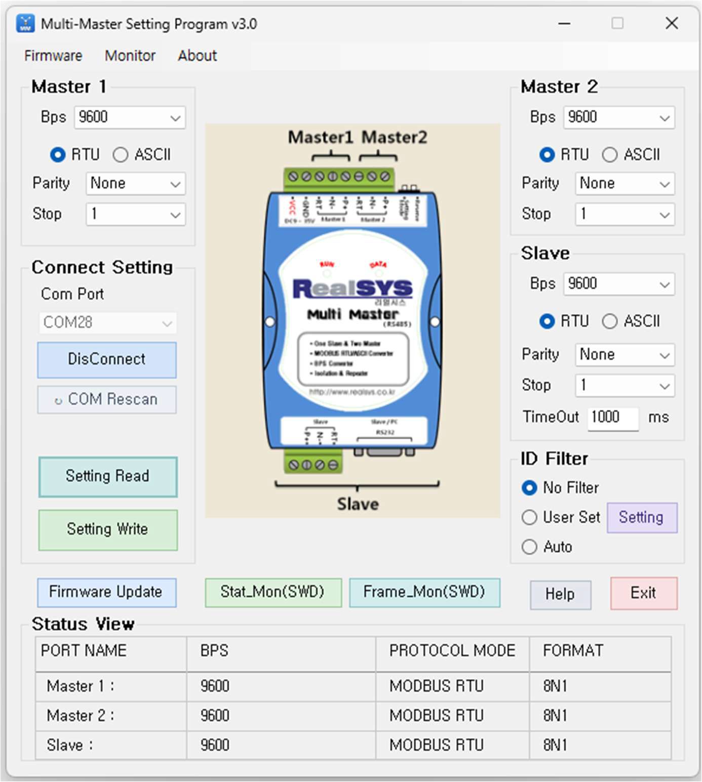Select ASCII mode for Master 1
The height and width of the screenshot is (782, 702).
point(121,154)
